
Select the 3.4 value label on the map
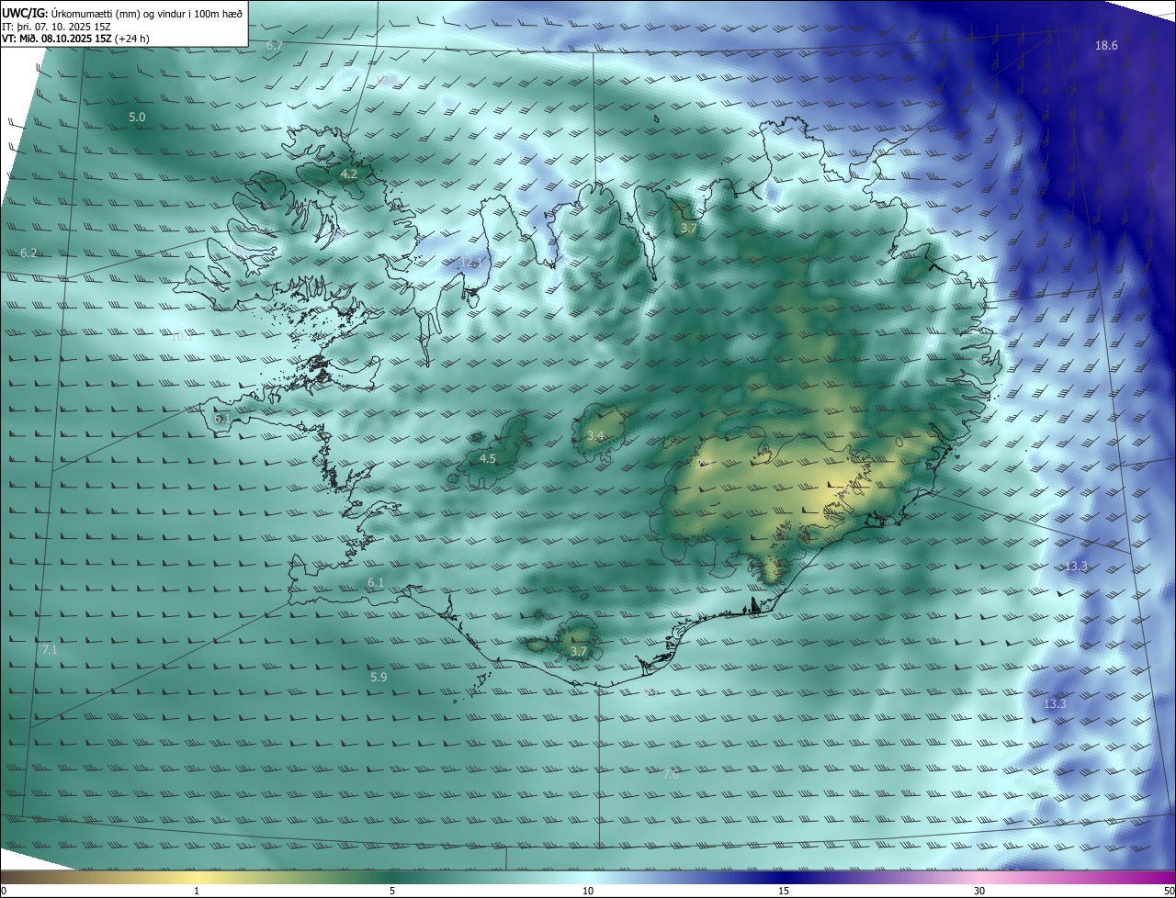(x=595, y=435)
